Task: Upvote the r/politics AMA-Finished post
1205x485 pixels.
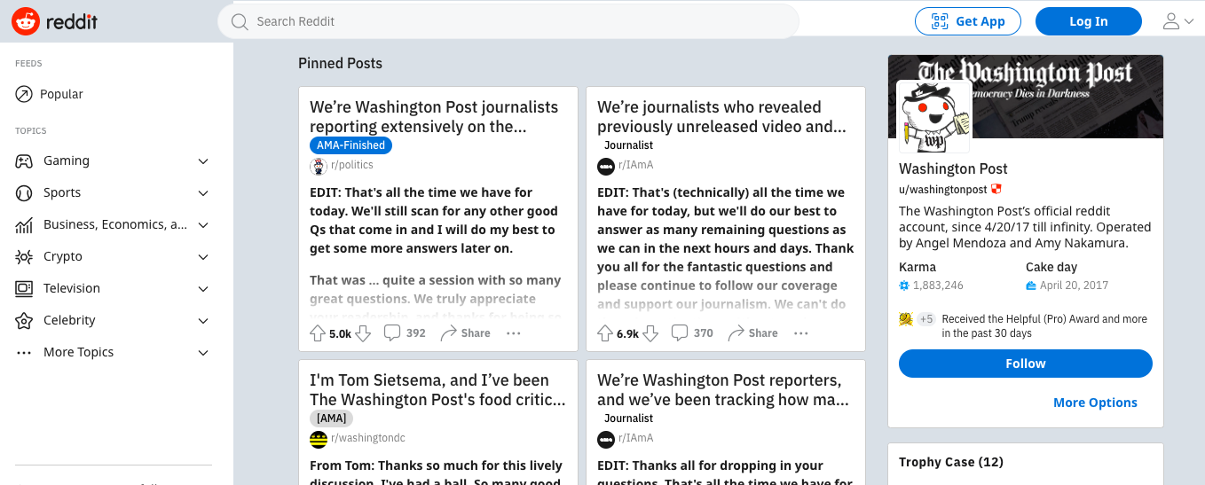Action: [318, 333]
